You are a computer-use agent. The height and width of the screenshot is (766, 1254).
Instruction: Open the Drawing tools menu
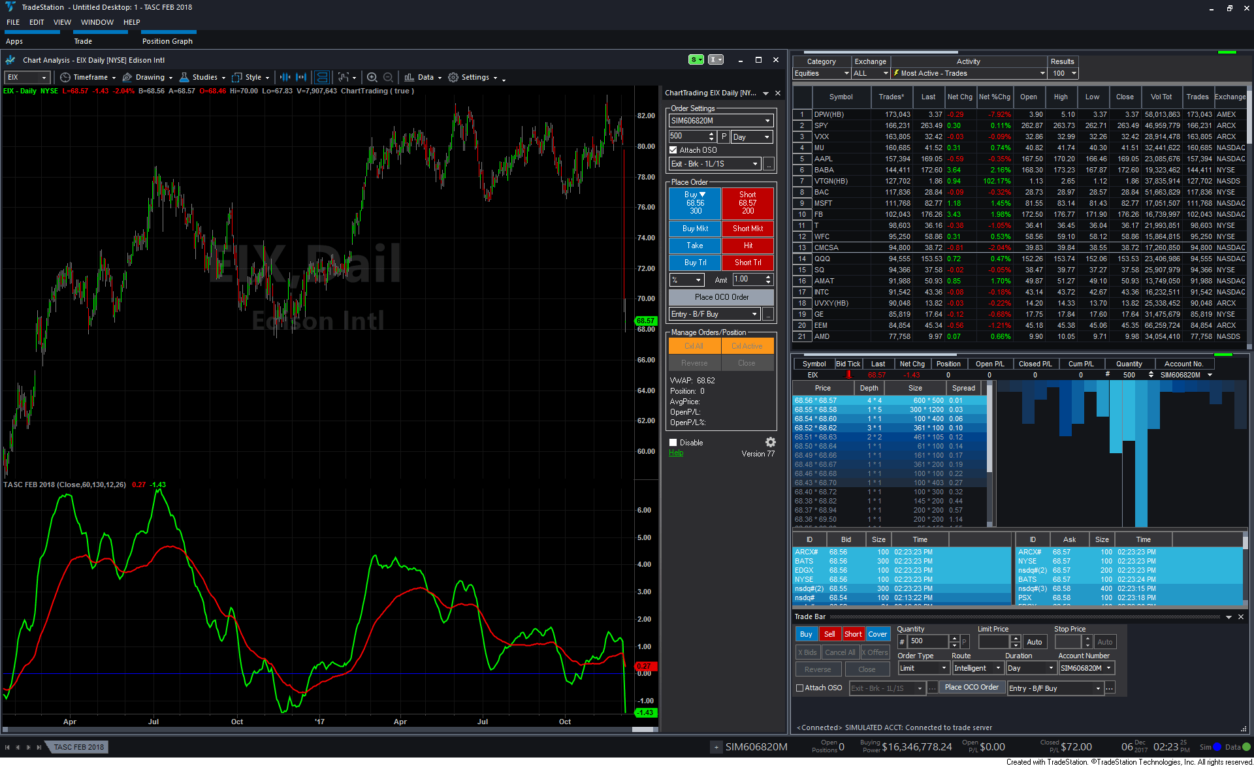point(148,77)
